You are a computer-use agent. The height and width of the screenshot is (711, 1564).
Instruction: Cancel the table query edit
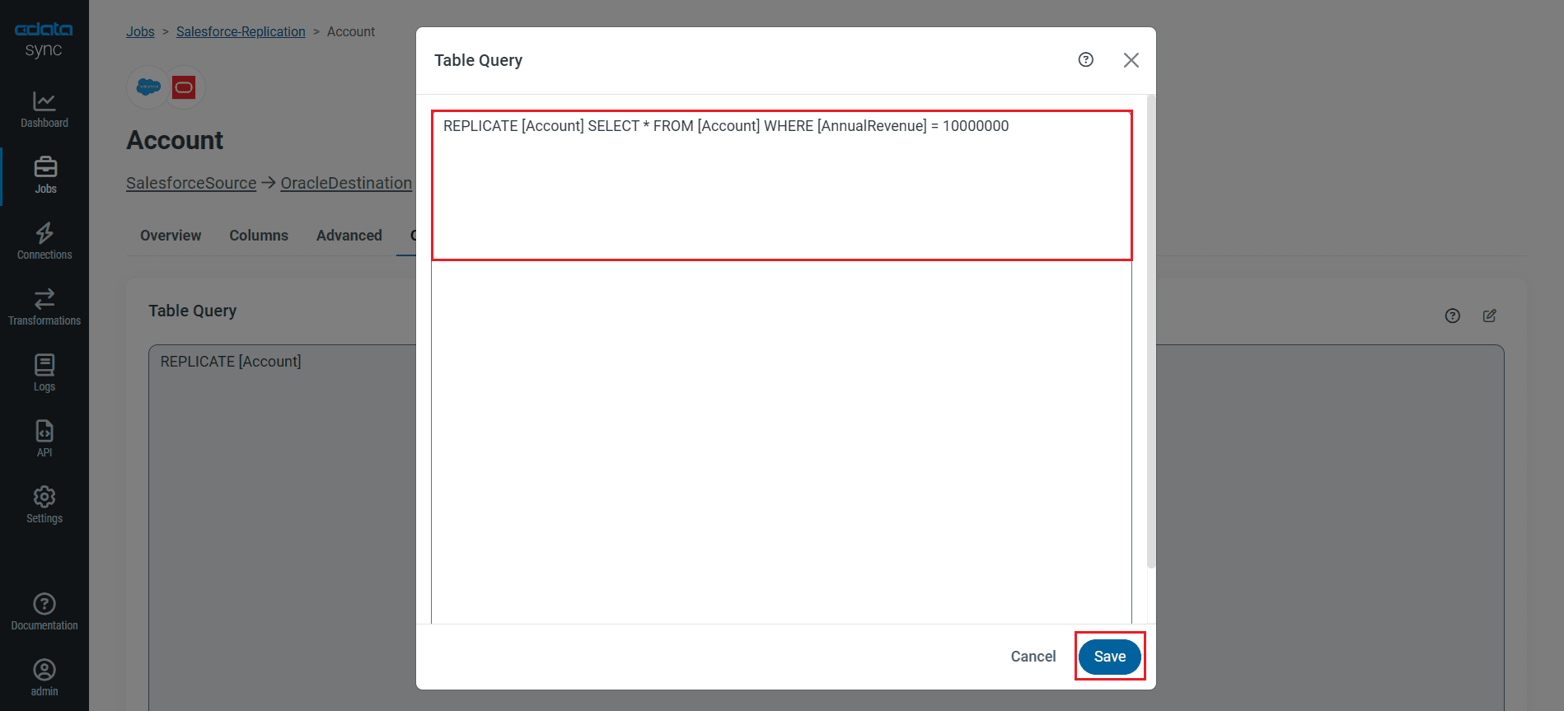[1033, 657]
